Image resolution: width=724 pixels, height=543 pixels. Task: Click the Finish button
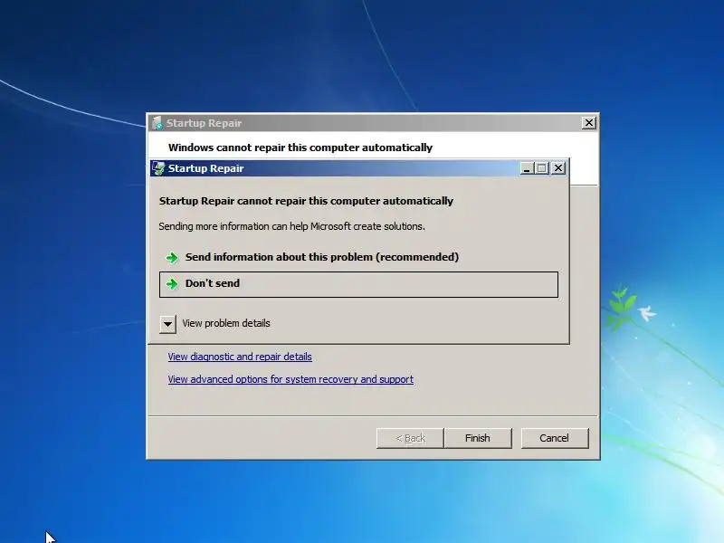pos(478,438)
